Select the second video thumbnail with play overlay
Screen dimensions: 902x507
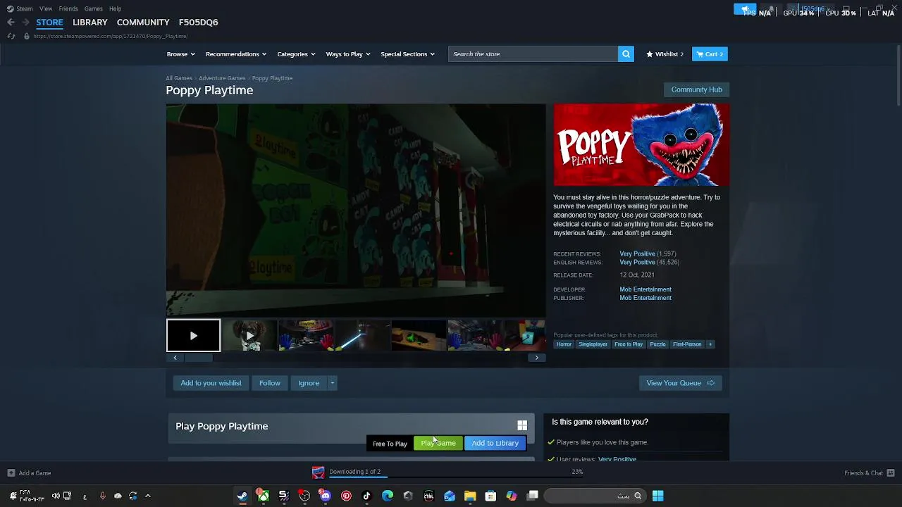[249, 336]
